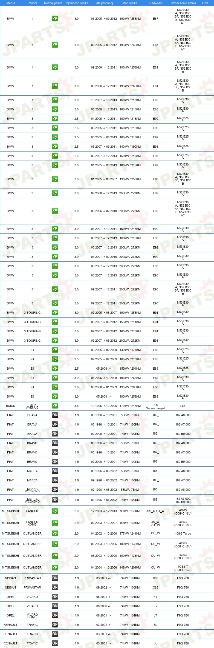This screenshot has width=214, height=648.
Task: Click petrol icon in BMW Z4 130kW / 177KM row
Action: tap(55, 350)
